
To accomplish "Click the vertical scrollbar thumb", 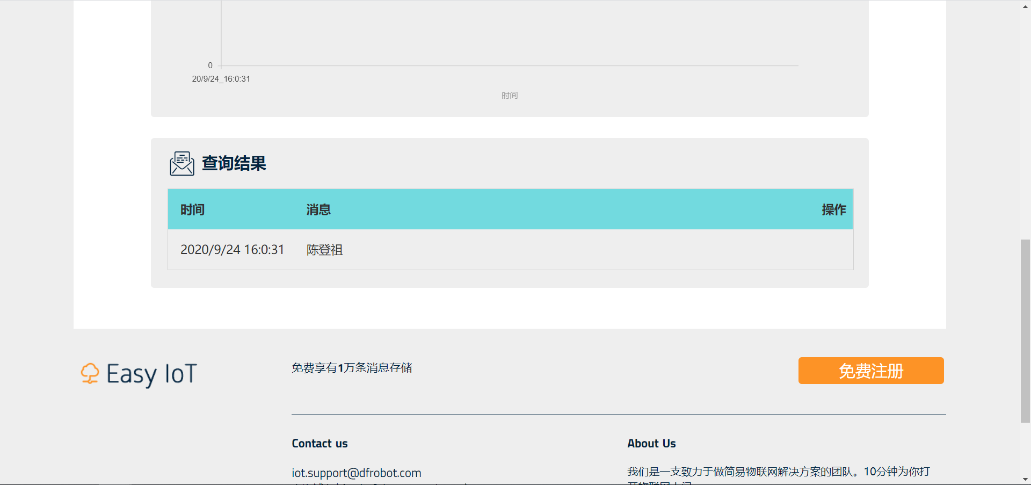I will pyautogui.click(x=1025, y=331).
